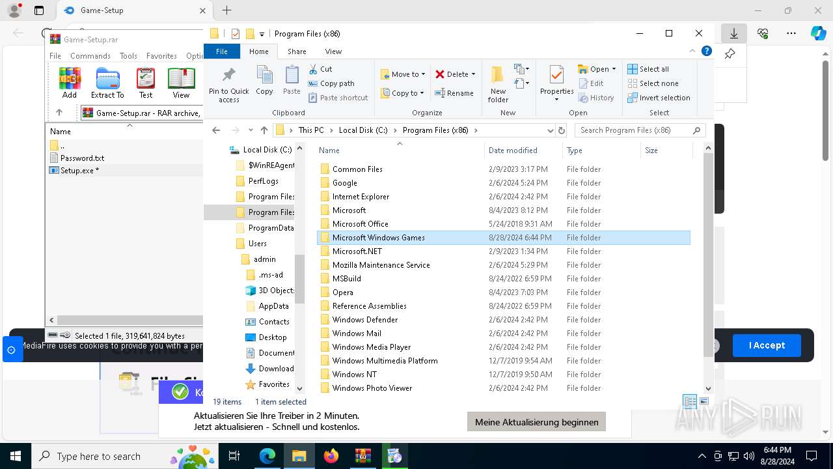The width and height of the screenshot is (833, 469).
Task: Click Invert selection in ribbon
Action: pyautogui.click(x=659, y=98)
